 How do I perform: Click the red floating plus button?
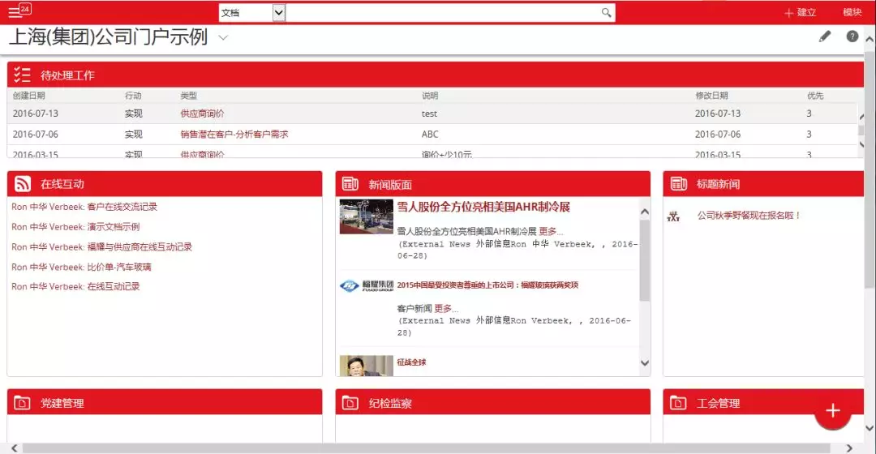point(832,411)
